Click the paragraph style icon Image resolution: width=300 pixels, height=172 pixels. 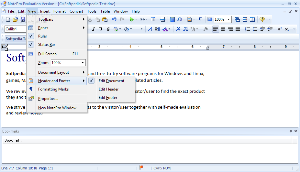[158, 29]
